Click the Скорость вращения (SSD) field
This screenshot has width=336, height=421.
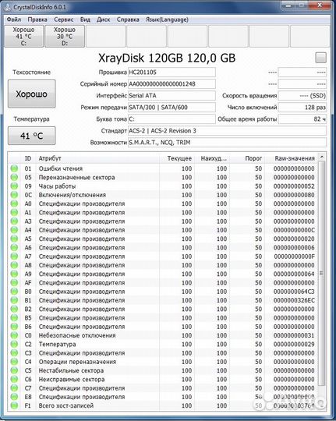302,96
